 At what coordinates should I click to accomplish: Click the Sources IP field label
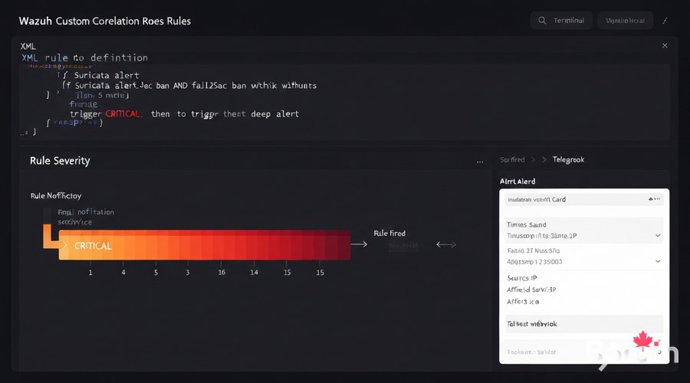pyautogui.click(x=522, y=278)
